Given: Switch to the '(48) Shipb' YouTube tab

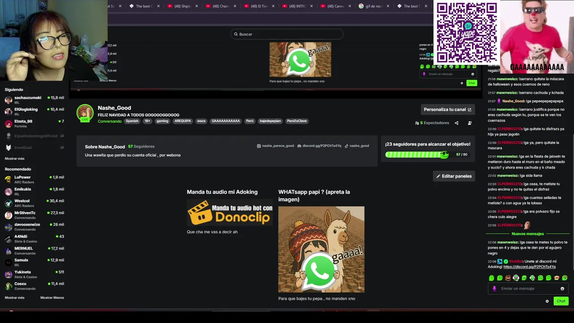Looking at the screenshot, I should pos(183,6).
